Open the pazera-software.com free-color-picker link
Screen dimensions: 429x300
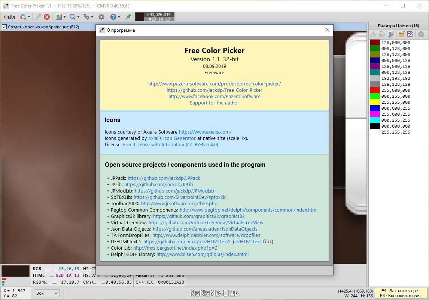[214, 84]
